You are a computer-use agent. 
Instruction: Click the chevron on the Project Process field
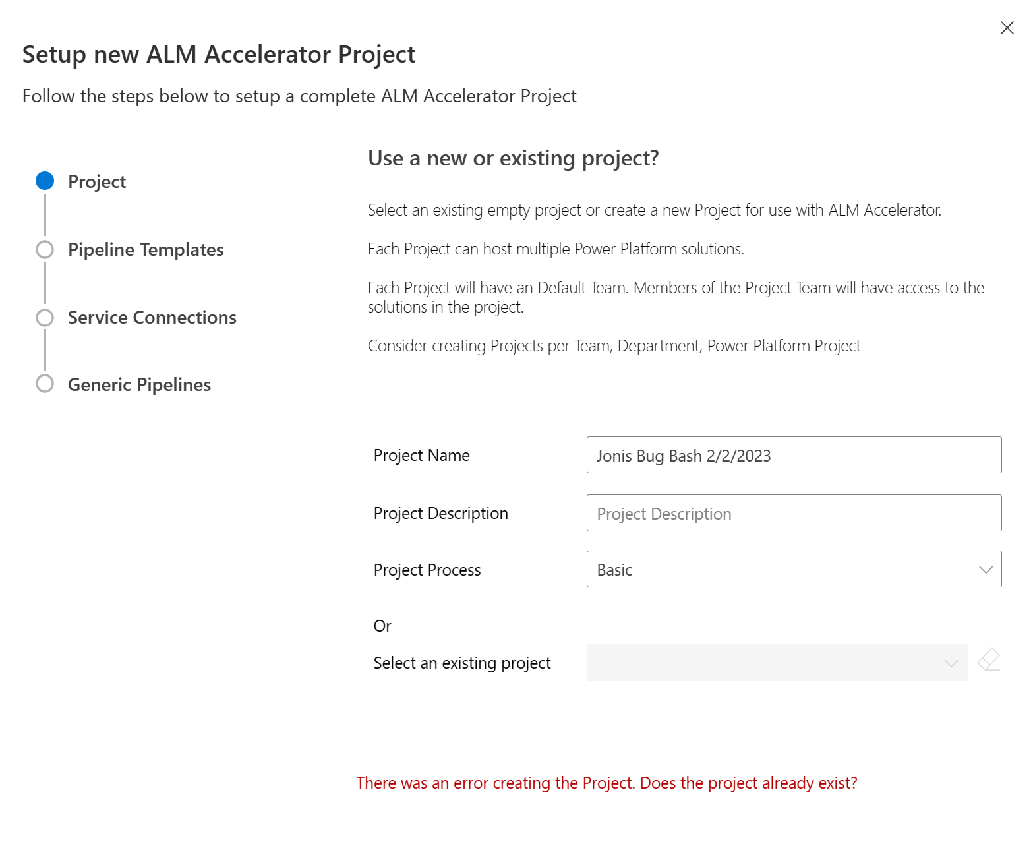tap(986, 569)
